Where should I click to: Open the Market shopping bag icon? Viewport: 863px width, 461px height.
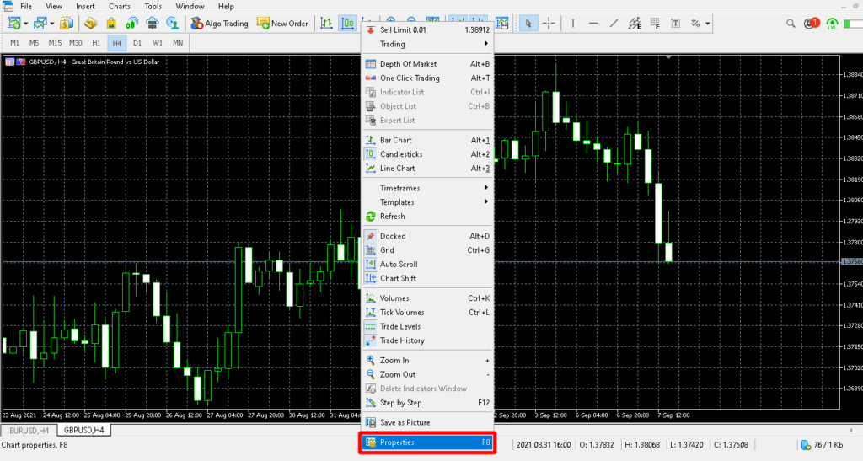click(x=112, y=24)
